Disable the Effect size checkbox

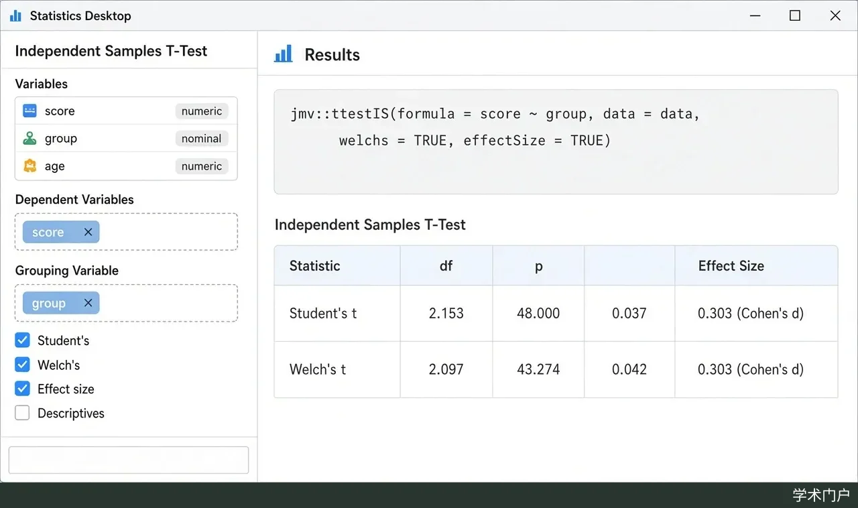[22, 389]
